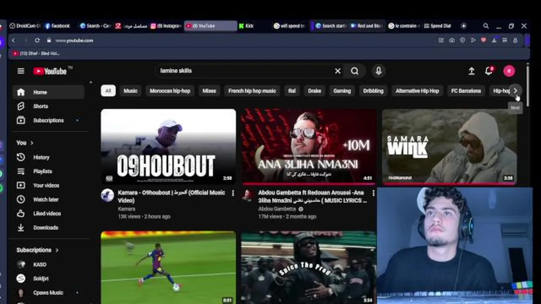541x304 pixels.
Task: Reload the page with refresh icon
Action: coord(37,41)
